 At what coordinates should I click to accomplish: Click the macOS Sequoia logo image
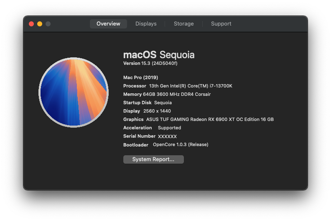tap(74, 93)
